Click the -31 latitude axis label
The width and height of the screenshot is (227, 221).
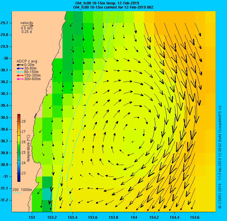coord(5,177)
